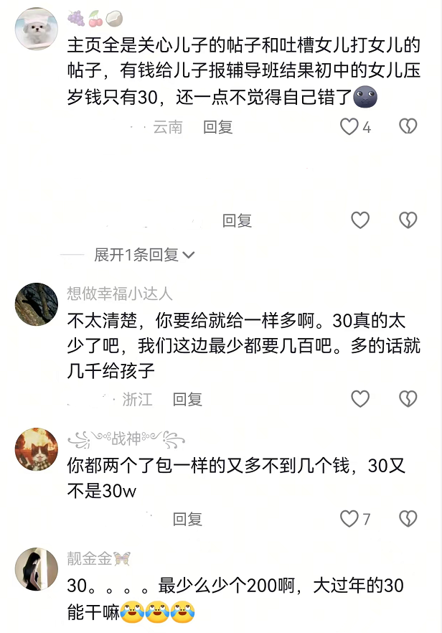Dislike 战神's comment with broken heart

point(408,519)
